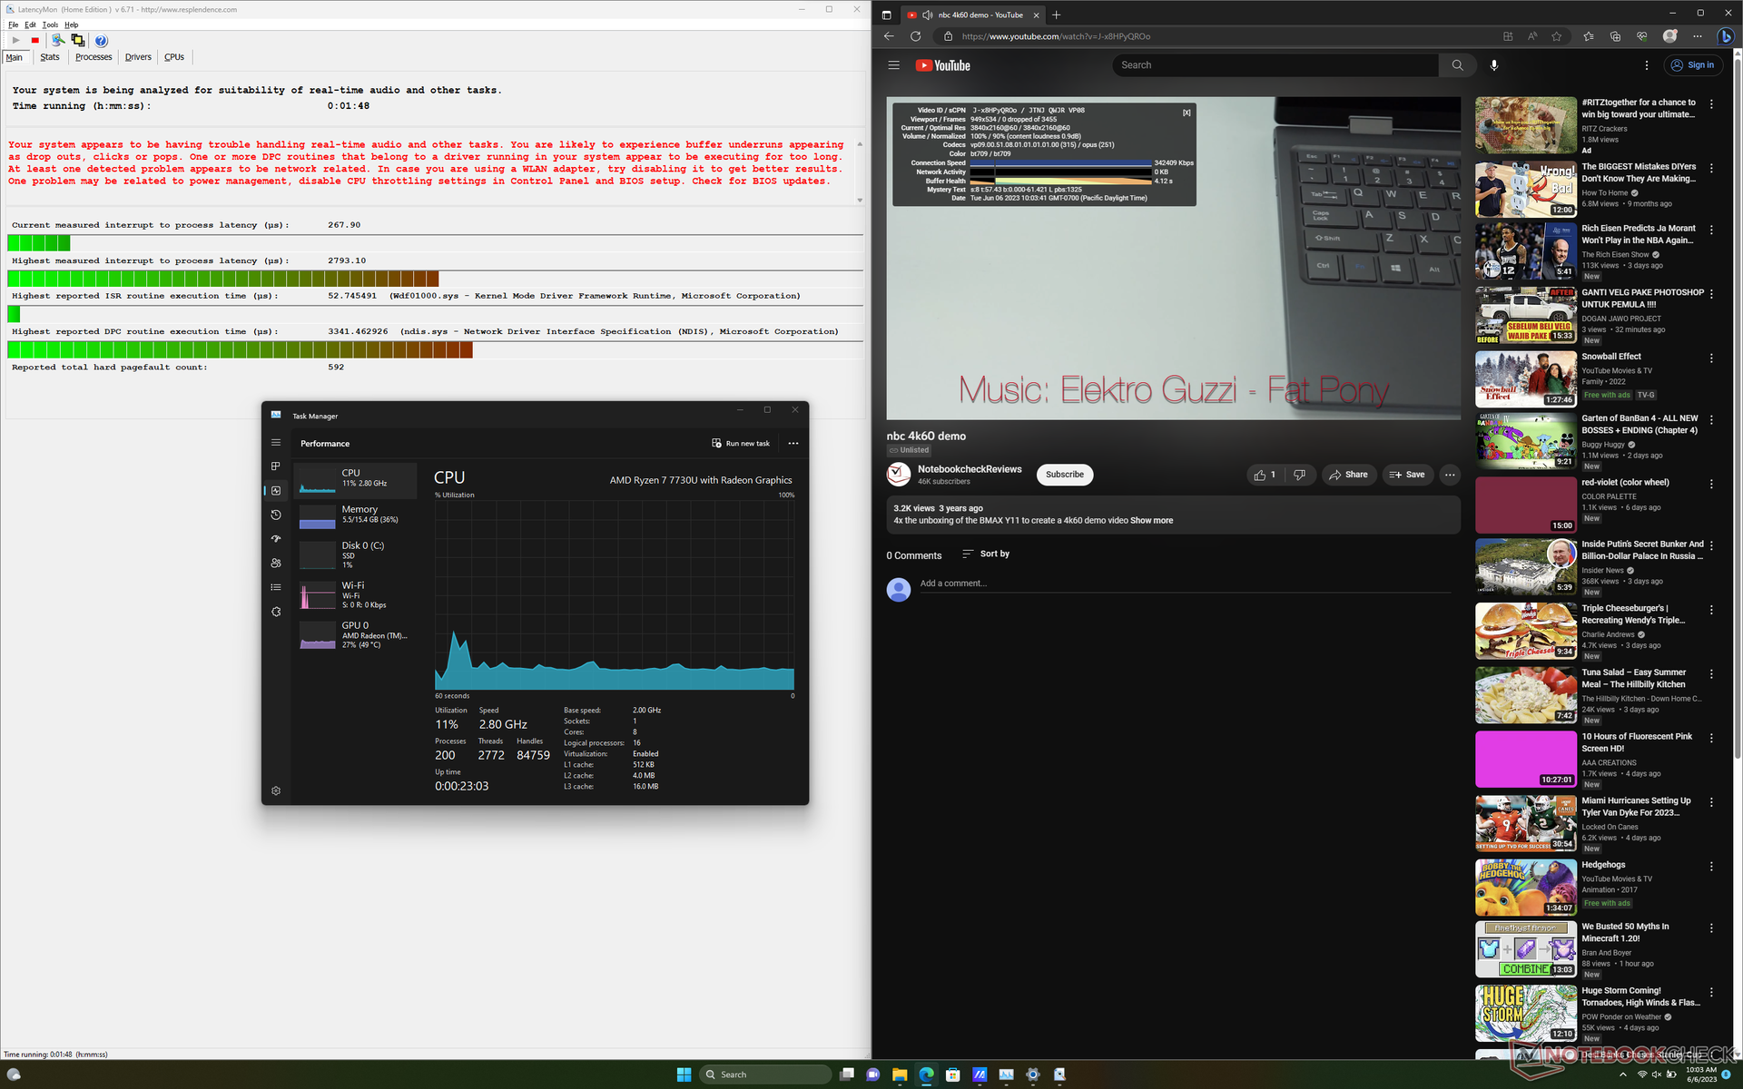
Task: Click Add a comment field
Action: [x=1185, y=584]
